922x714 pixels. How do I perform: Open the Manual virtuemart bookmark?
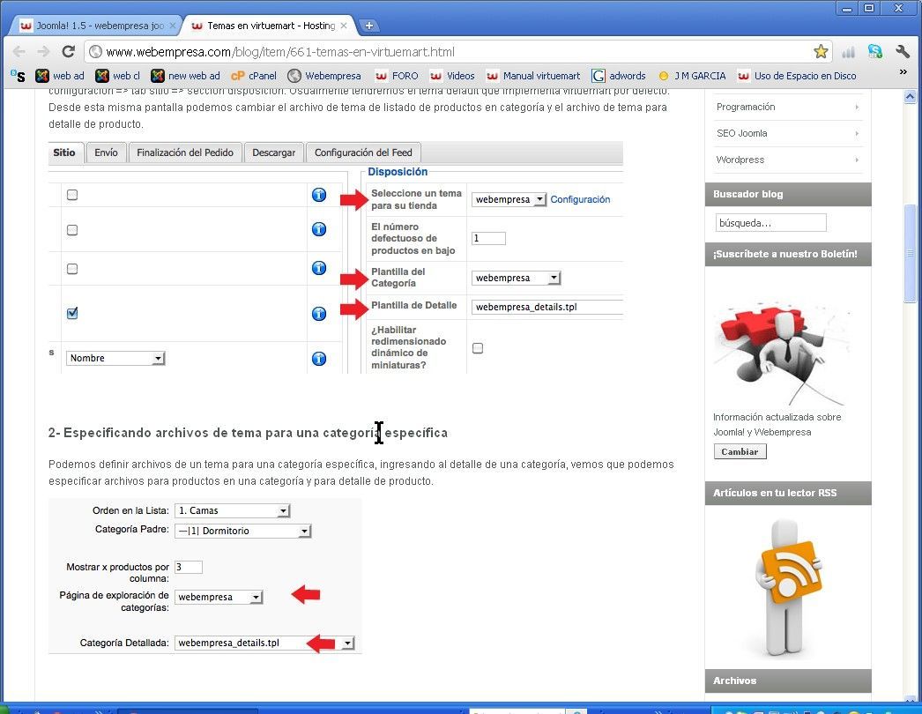[533, 76]
